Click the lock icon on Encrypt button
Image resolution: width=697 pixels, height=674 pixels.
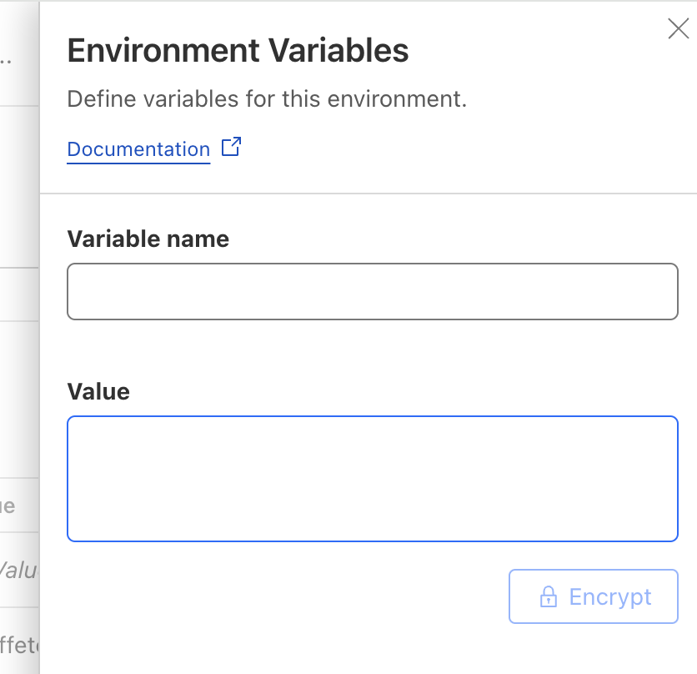[x=548, y=597]
